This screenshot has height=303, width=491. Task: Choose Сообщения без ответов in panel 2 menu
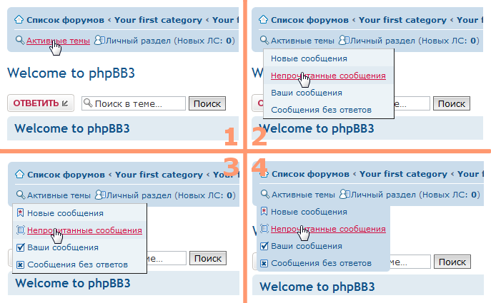(321, 110)
